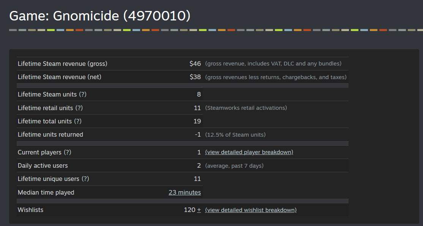
Task: Click the (?) help beside Lifetime retail units
Action: (x=79, y=108)
